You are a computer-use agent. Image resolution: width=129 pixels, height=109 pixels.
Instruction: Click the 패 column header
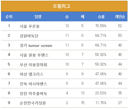(x=82, y=17)
